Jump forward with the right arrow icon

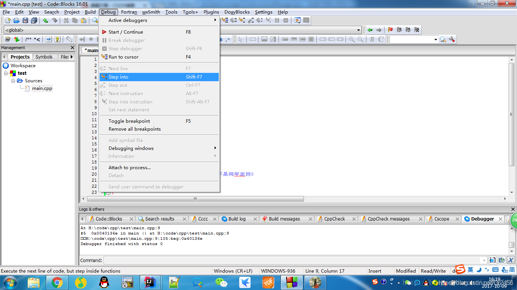[x=379, y=30]
